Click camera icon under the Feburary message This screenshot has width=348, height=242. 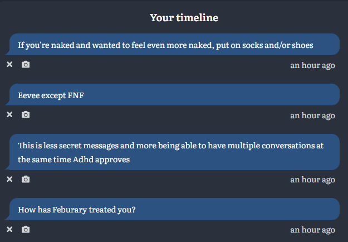coord(26,229)
